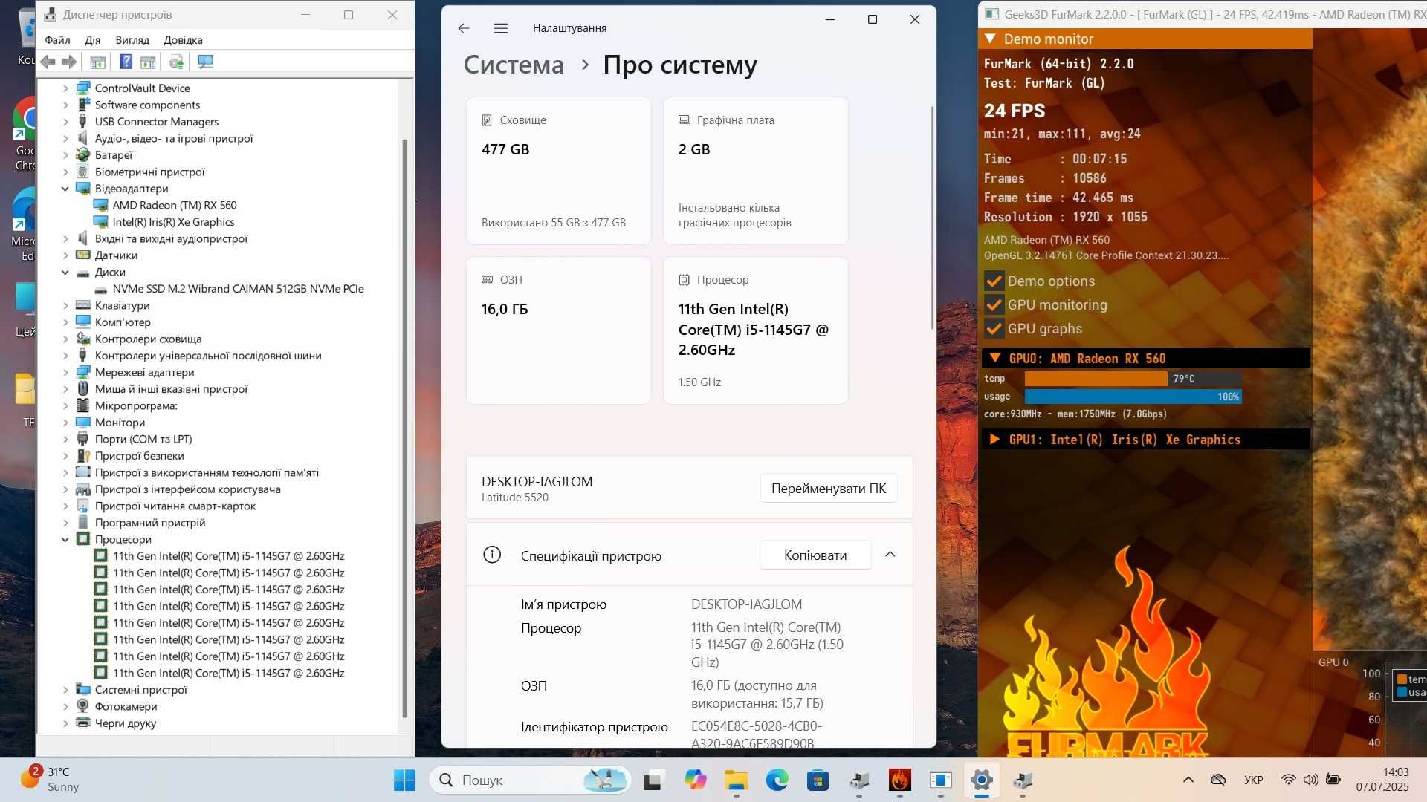Viewport: 1427px width, 802px height.
Task: Click the Пошук taskbar search field
Action: (x=530, y=780)
